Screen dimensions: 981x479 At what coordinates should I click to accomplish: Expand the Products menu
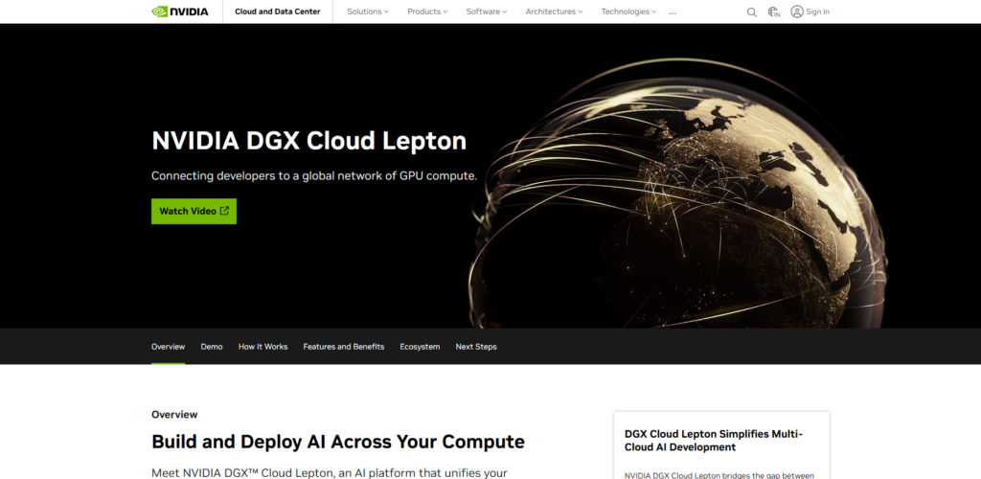(427, 11)
